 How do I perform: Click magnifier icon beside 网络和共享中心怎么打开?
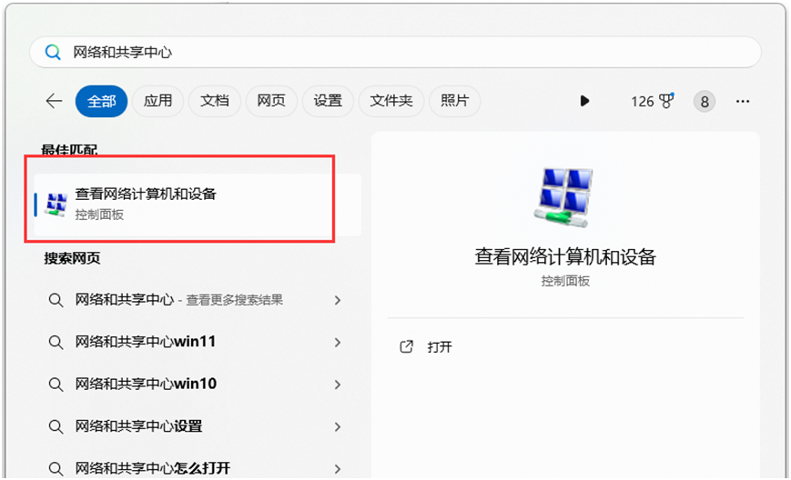tap(56, 469)
